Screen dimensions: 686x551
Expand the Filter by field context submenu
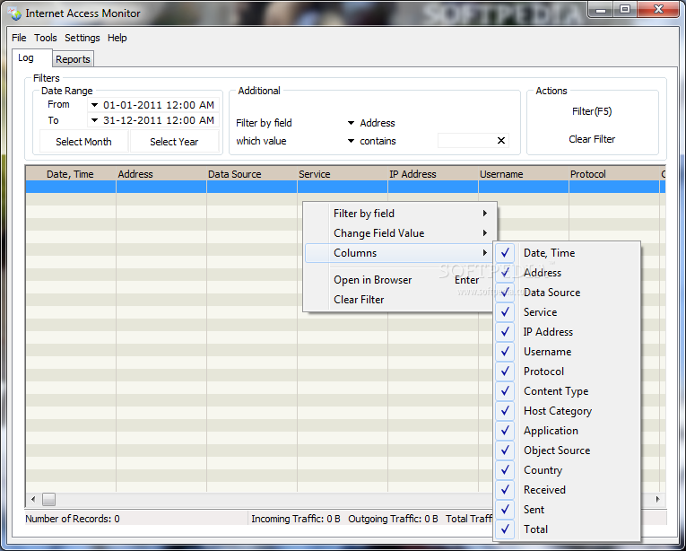pyautogui.click(x=400, y=214)
